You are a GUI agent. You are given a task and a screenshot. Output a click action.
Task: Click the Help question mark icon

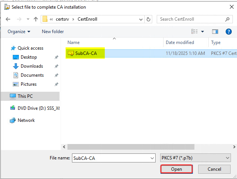click(229, 32)
